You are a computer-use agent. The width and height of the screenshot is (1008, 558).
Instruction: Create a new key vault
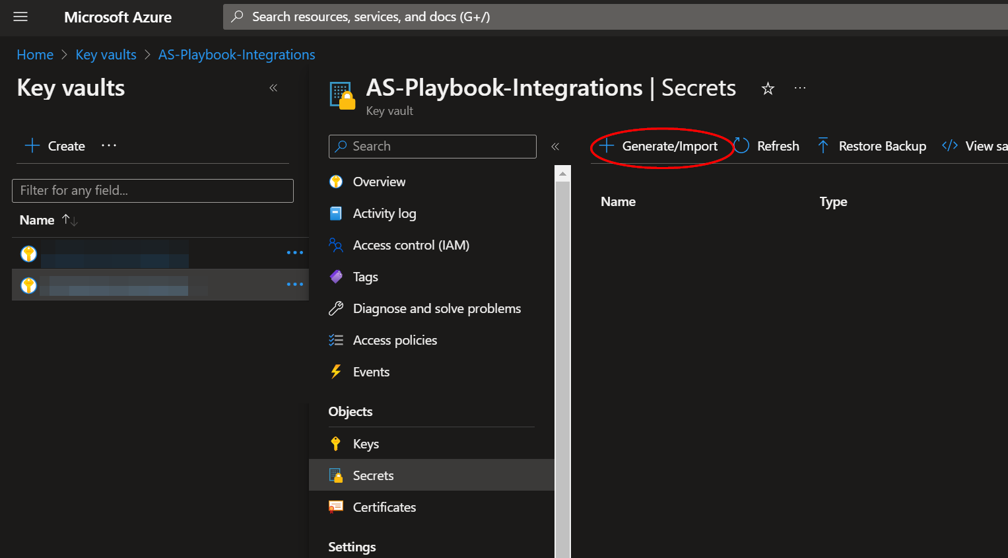(x=55, y=146)
